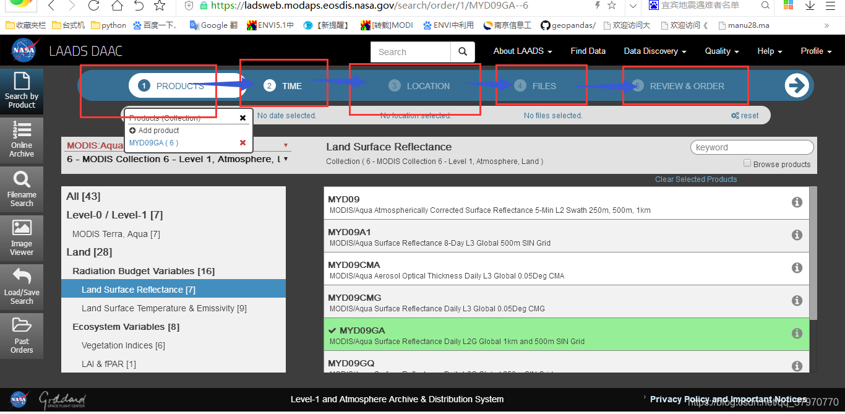Open the python bookmarks folder
Viewport: 845px width, 414px height.
click(x=108, y=25)
